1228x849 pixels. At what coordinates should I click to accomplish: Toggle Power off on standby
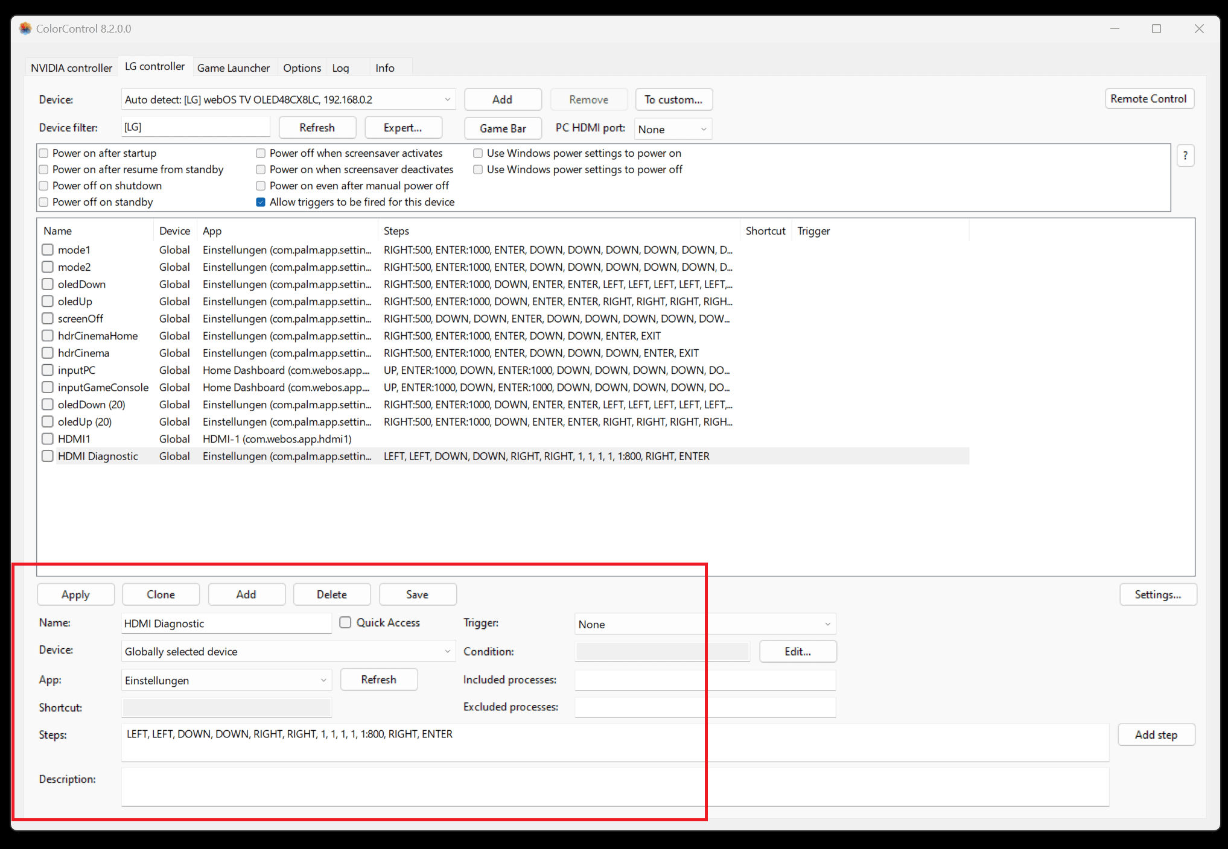tap(43, 202)
